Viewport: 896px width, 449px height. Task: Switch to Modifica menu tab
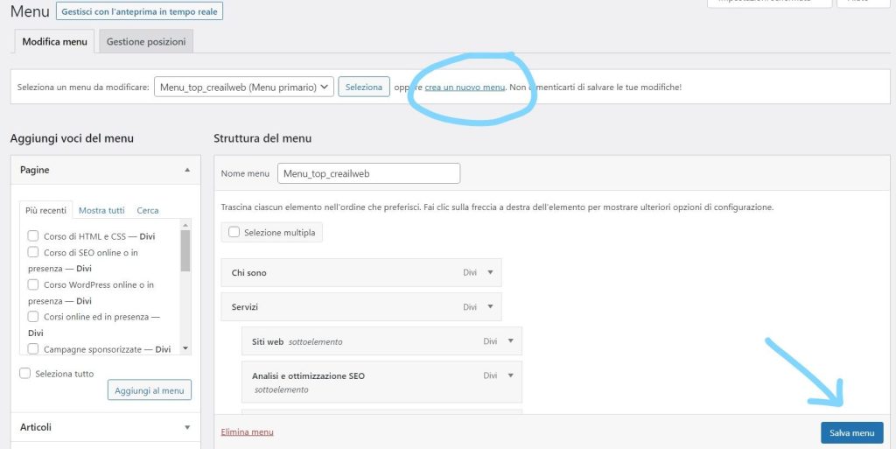click(x=54, y=42)
